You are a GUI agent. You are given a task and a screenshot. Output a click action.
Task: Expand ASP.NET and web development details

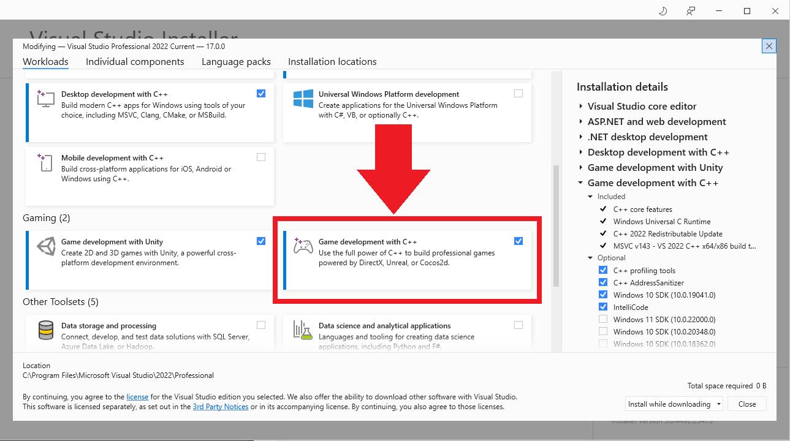pos(580,121)
